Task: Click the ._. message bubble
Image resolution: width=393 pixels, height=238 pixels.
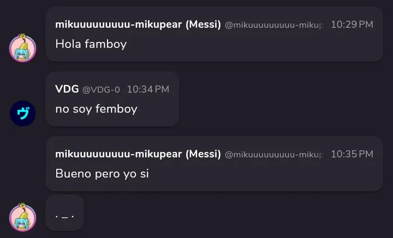Action: click(x=64, y=213)
